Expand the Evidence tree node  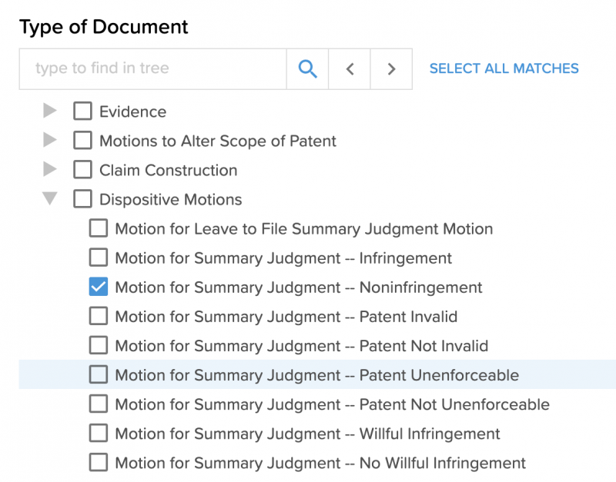click(x=49, y=111)
